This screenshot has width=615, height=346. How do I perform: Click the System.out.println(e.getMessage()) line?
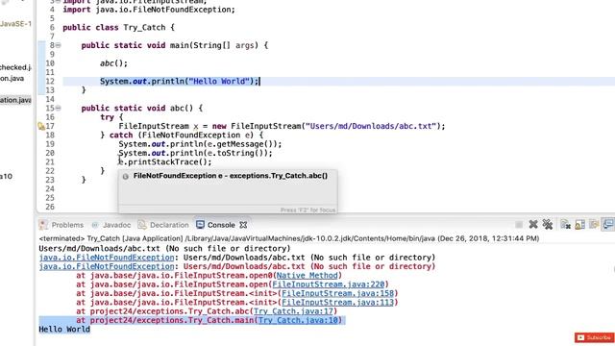tap(200, 144)
